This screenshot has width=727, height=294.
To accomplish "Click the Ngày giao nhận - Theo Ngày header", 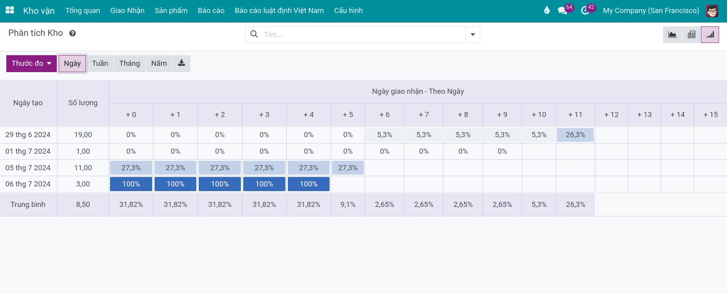I will click(x=418, y=91).
